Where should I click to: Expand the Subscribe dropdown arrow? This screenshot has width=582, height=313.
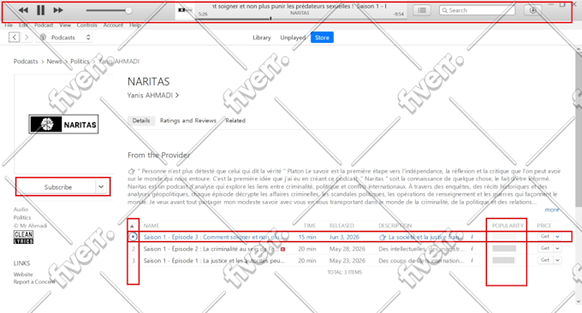[x=101, y=187]
